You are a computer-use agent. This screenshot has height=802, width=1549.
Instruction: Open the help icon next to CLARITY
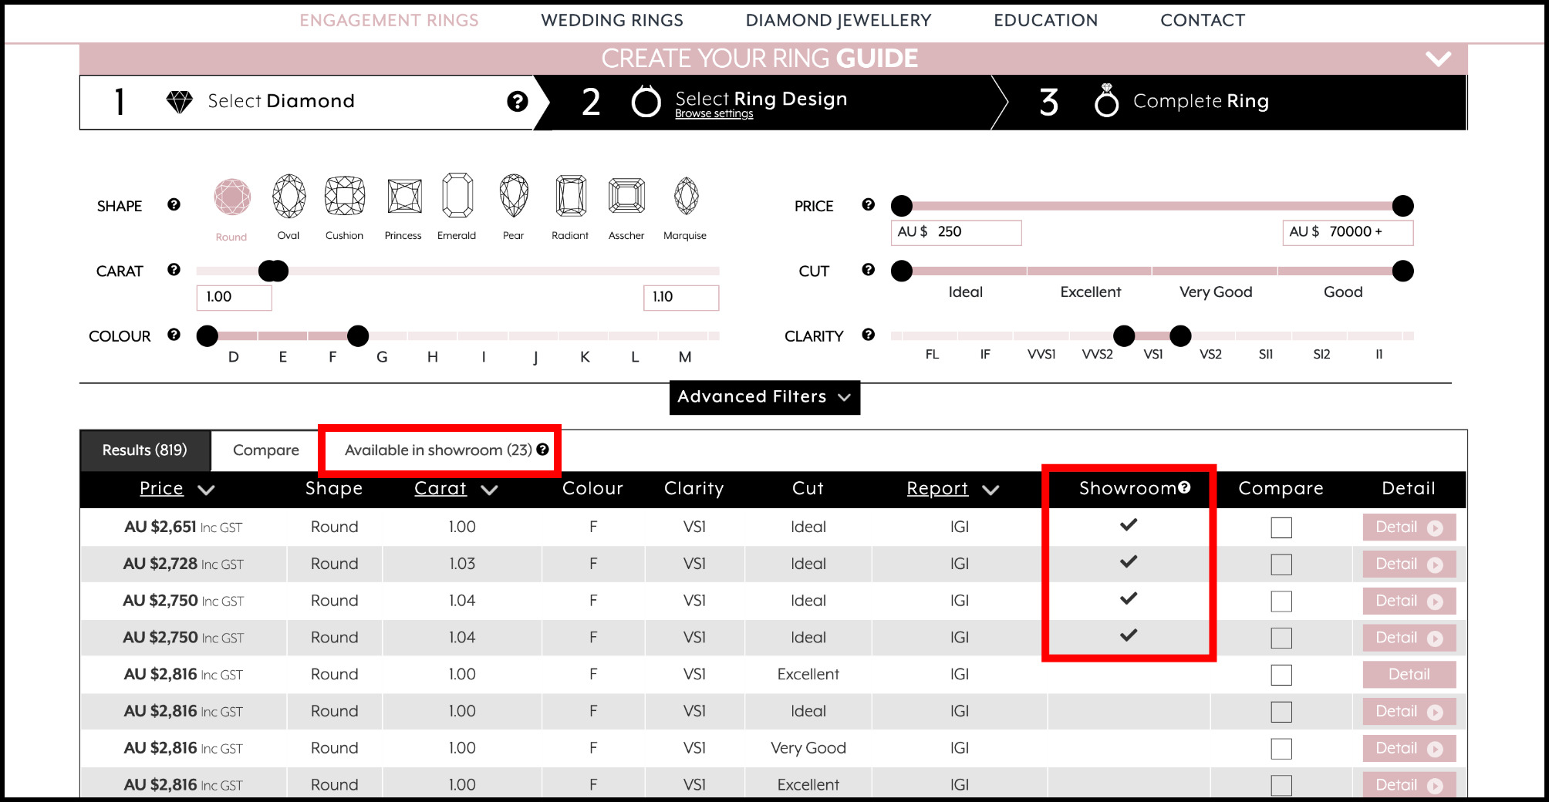coord(868,335)
